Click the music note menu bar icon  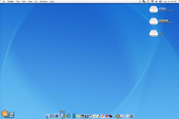140,1
